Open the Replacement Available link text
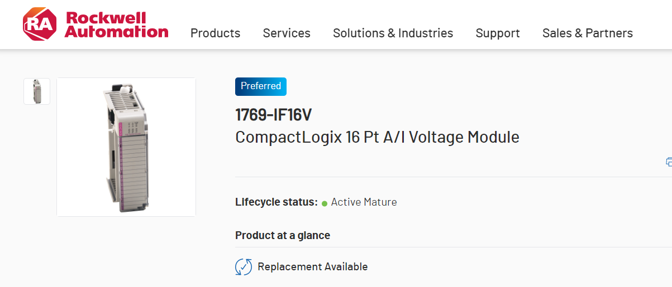Viewport: 672px width, 287px height. (x=312, y=267)
